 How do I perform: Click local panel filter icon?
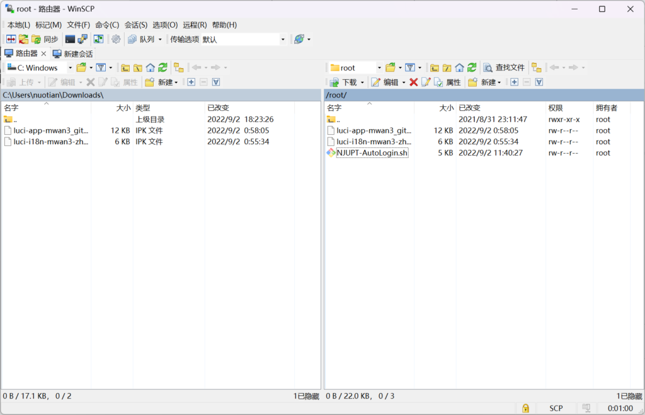[101, 67]
